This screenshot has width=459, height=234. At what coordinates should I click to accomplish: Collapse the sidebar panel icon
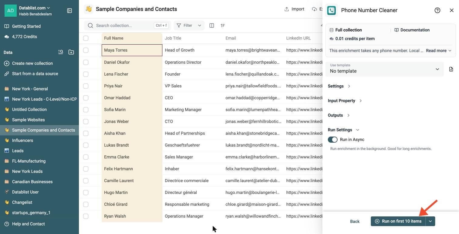(x=70, y=11)
